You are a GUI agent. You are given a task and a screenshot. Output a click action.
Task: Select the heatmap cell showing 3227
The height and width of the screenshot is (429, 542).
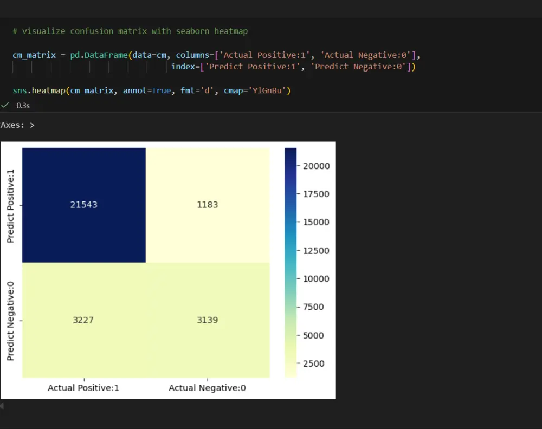pos(83,320)
